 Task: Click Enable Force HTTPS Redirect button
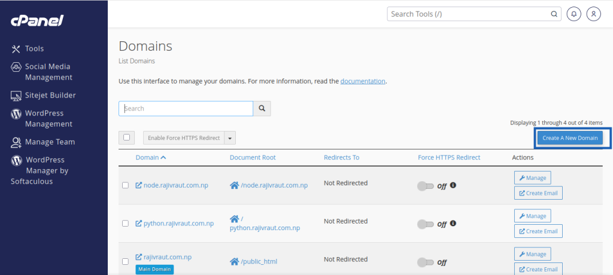click(x=184, y=138)
